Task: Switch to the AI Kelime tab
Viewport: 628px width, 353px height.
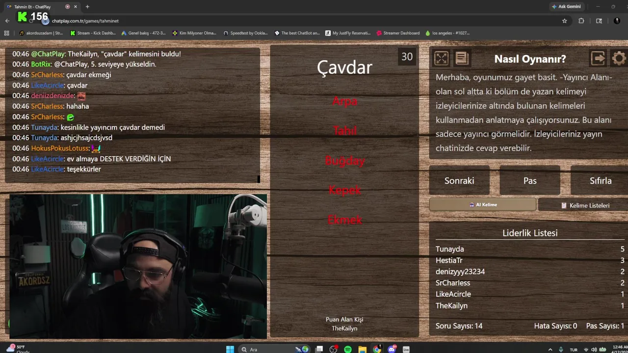Action: click(483, 205)
